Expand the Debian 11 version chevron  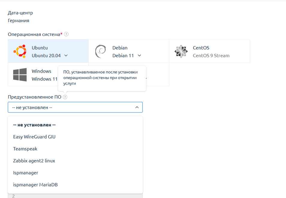tap(139, 55)
